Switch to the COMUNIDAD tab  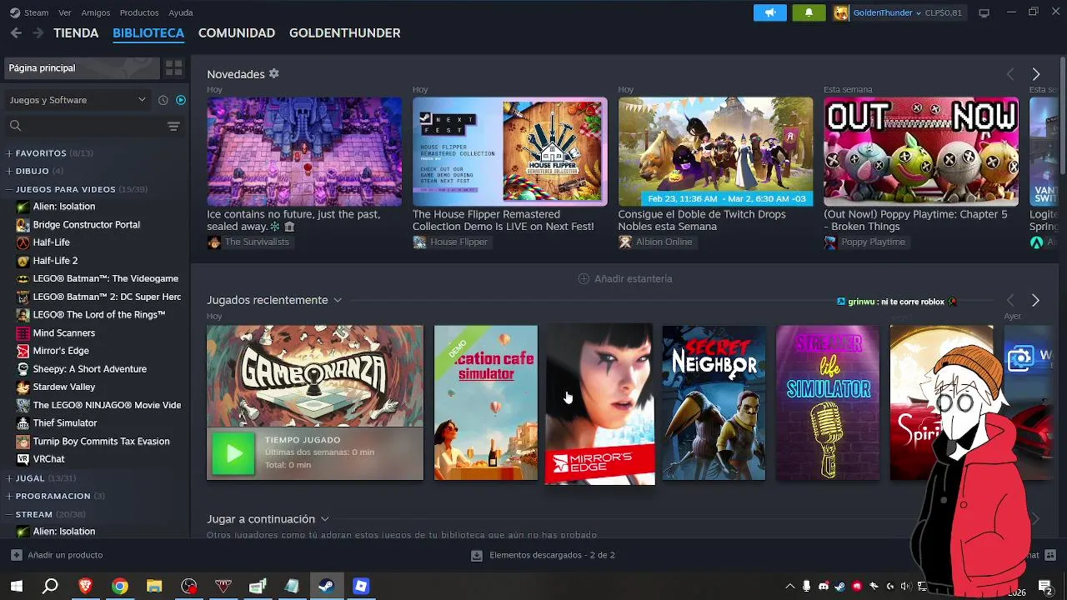pyautogui.click(x=237, y=32)
